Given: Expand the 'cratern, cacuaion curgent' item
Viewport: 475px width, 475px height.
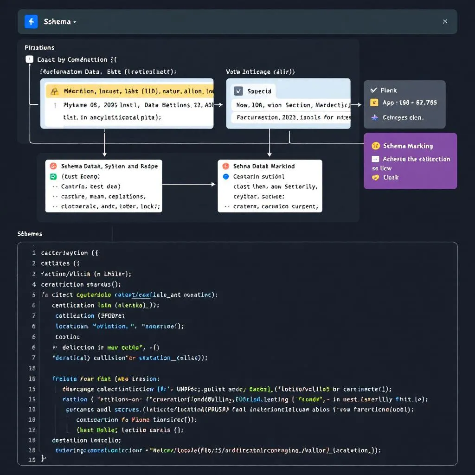Looking at the screenshot, I should [226, 207].
